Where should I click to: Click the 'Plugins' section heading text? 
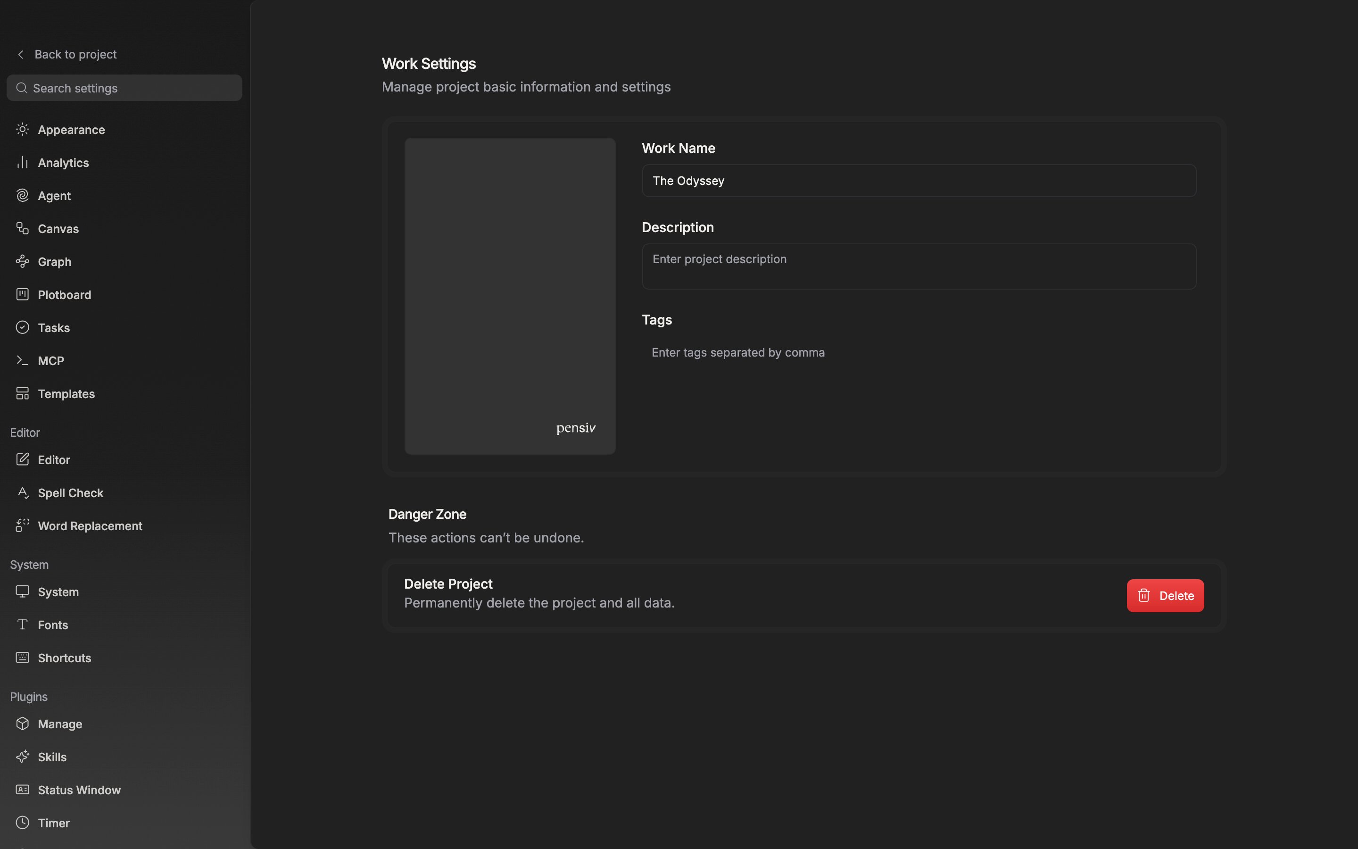(29, 697)
